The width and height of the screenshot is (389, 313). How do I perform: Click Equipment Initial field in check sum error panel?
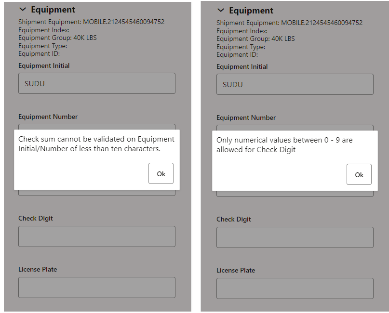97,83
